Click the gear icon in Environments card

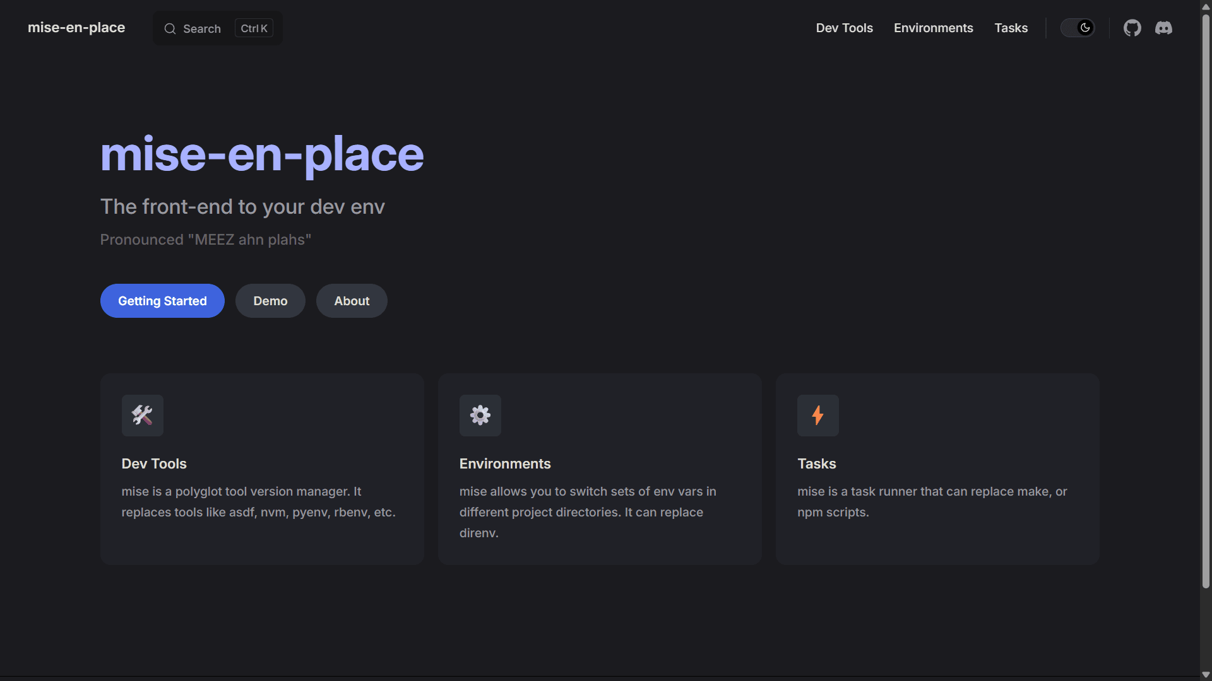coord(480,416)
